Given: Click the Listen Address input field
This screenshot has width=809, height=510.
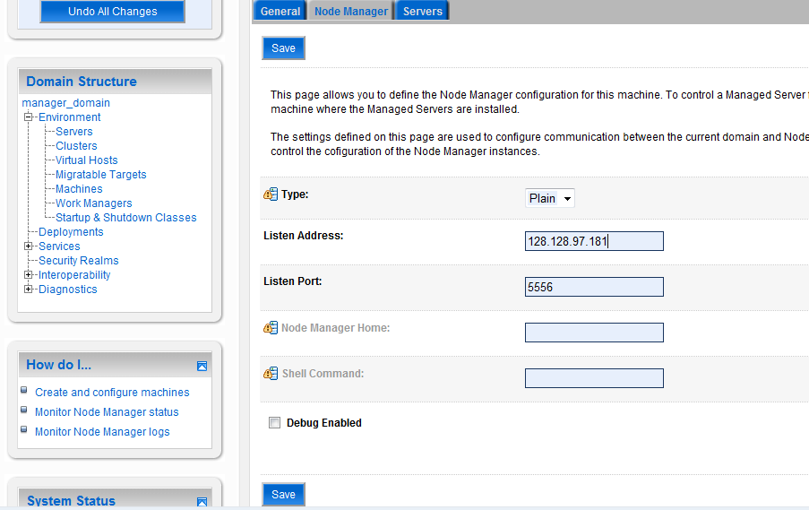Looking at the screenshot, I should pos(594,241).
